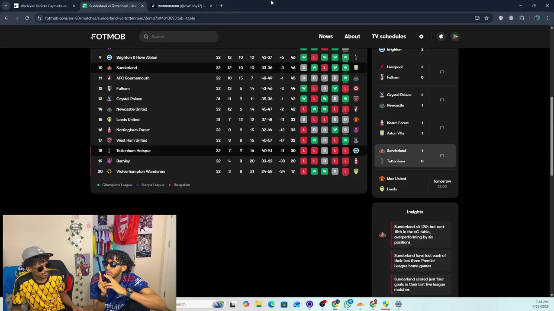
Task: Click the FotMob logo
Action: (x=108, y=37)
